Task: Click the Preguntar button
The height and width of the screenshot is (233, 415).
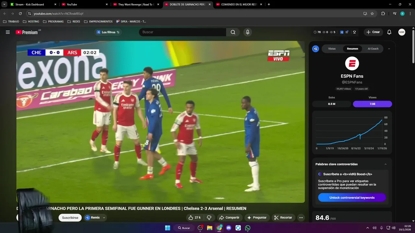Action: pyautogui.click(x=257, y=217)
